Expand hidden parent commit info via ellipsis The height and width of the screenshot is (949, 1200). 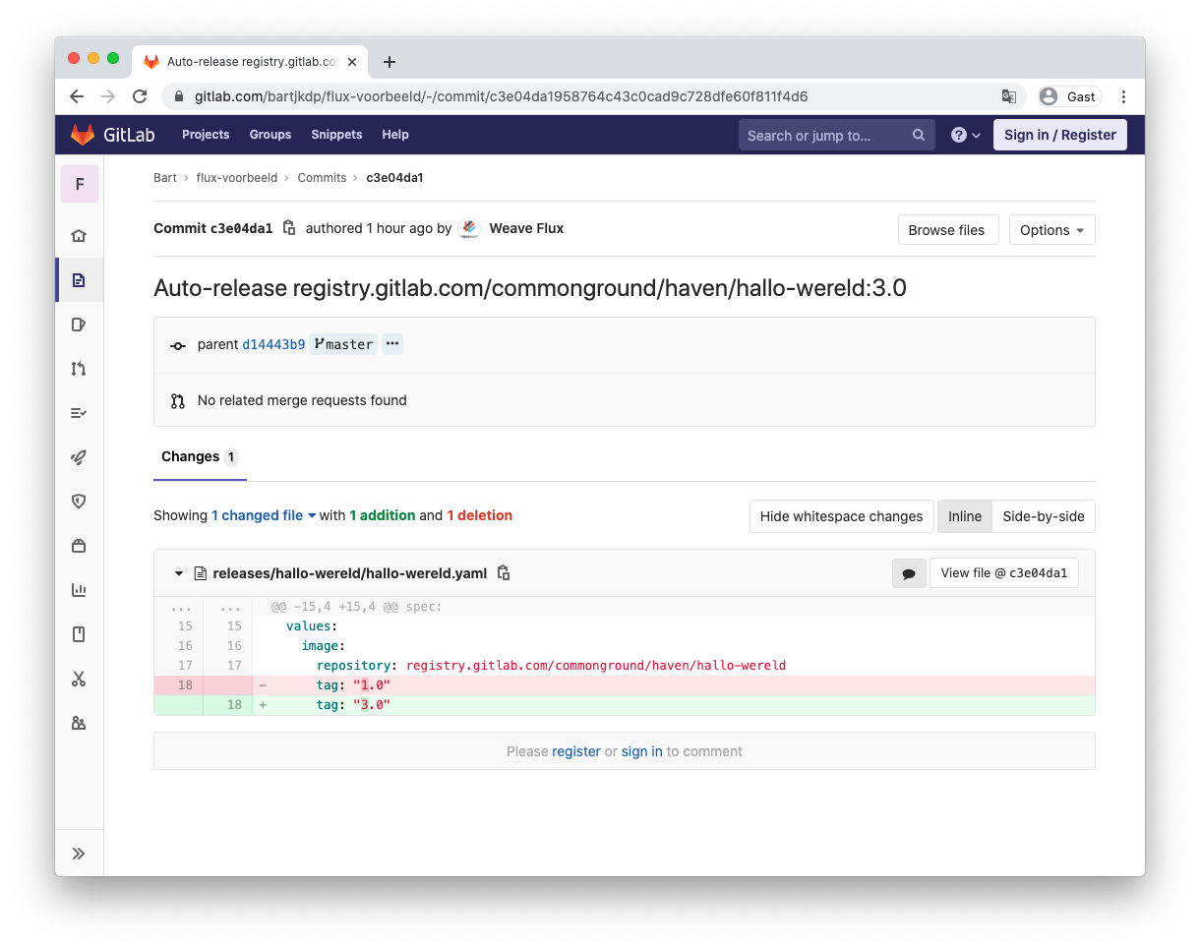point(392,343)
